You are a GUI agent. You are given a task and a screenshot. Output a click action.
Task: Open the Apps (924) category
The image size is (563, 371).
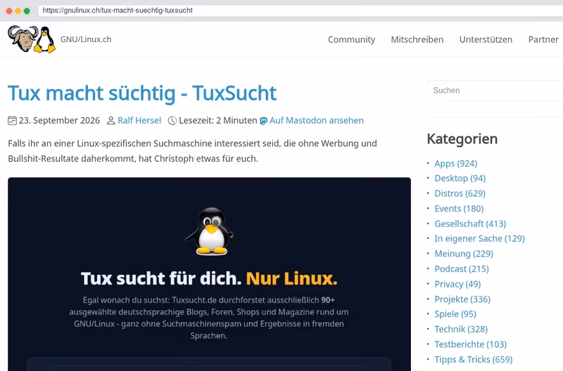coord(455,164)
